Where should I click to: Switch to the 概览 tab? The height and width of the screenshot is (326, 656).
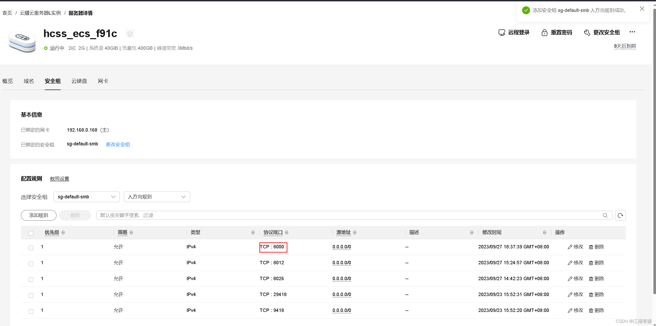[8, 81]
